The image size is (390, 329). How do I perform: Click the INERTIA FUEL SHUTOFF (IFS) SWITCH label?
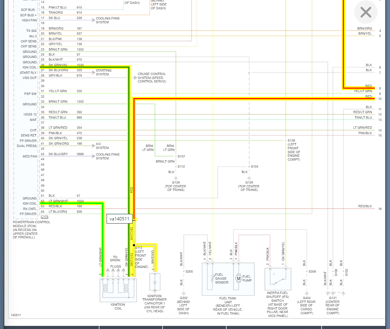coord(277,304)
